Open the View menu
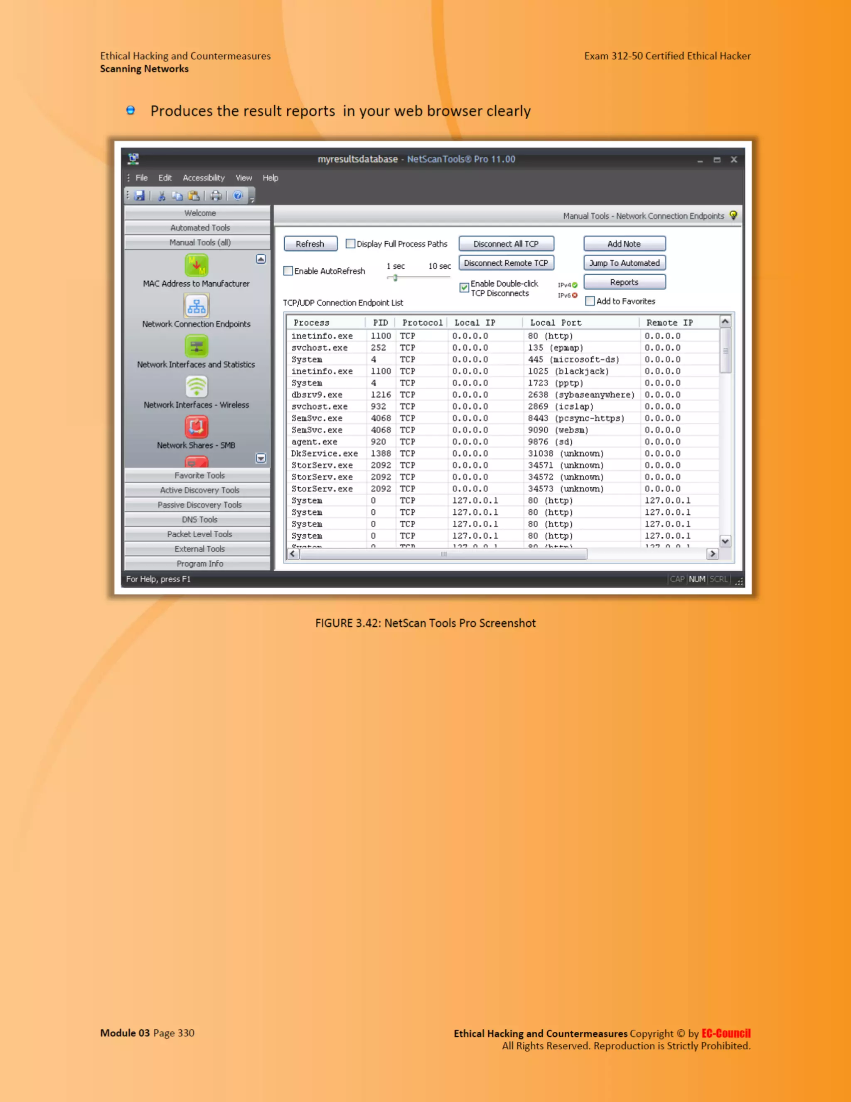Screen dimensions: 851x1102 tap(243, 178)
